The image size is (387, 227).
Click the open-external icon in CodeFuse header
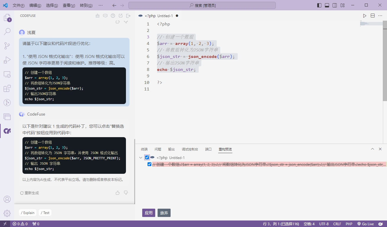[x=121, y=16]
